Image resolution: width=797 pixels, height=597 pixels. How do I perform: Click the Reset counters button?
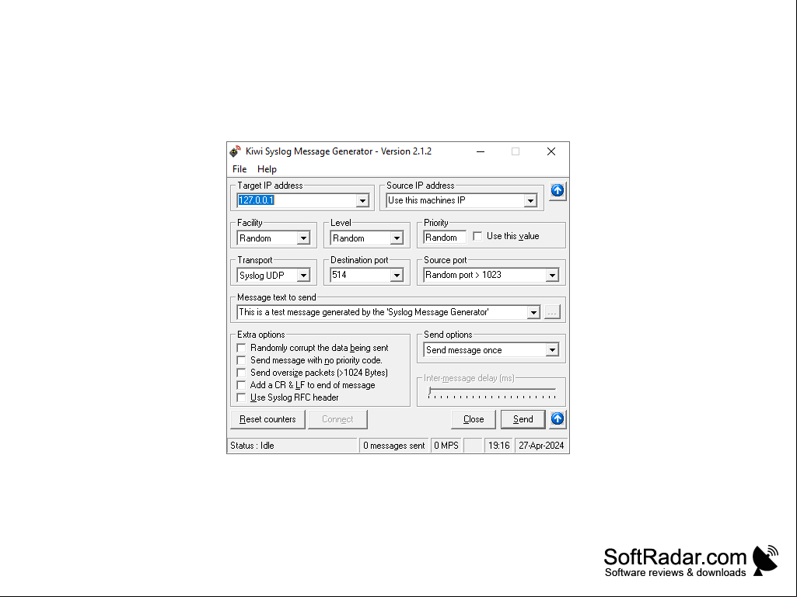(267, 419)
